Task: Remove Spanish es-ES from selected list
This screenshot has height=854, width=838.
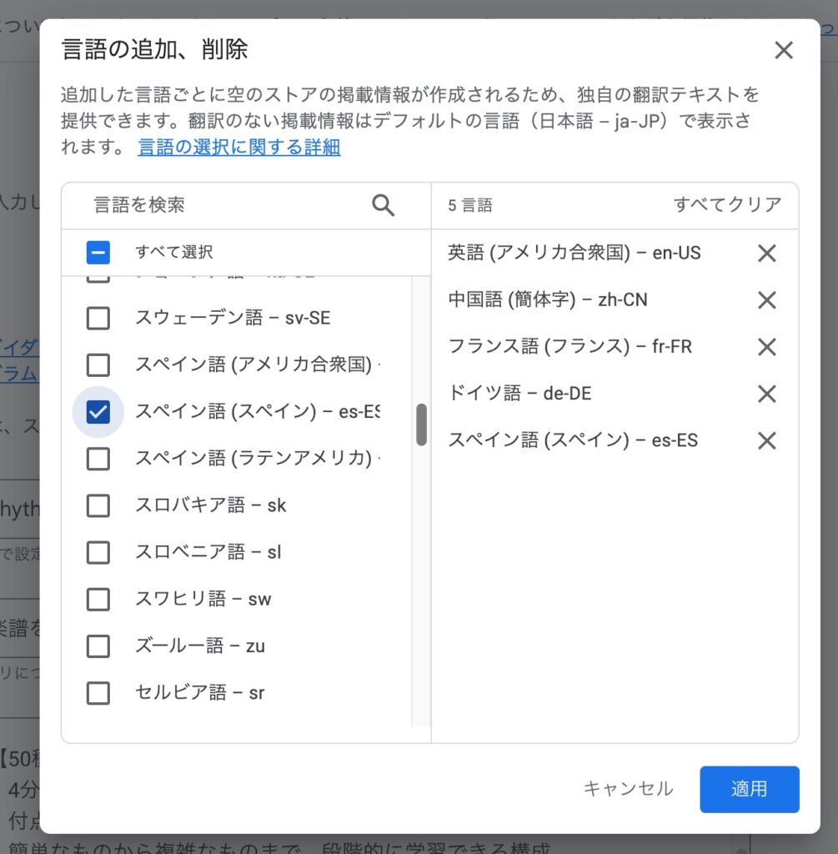Action: pos(766,440)
